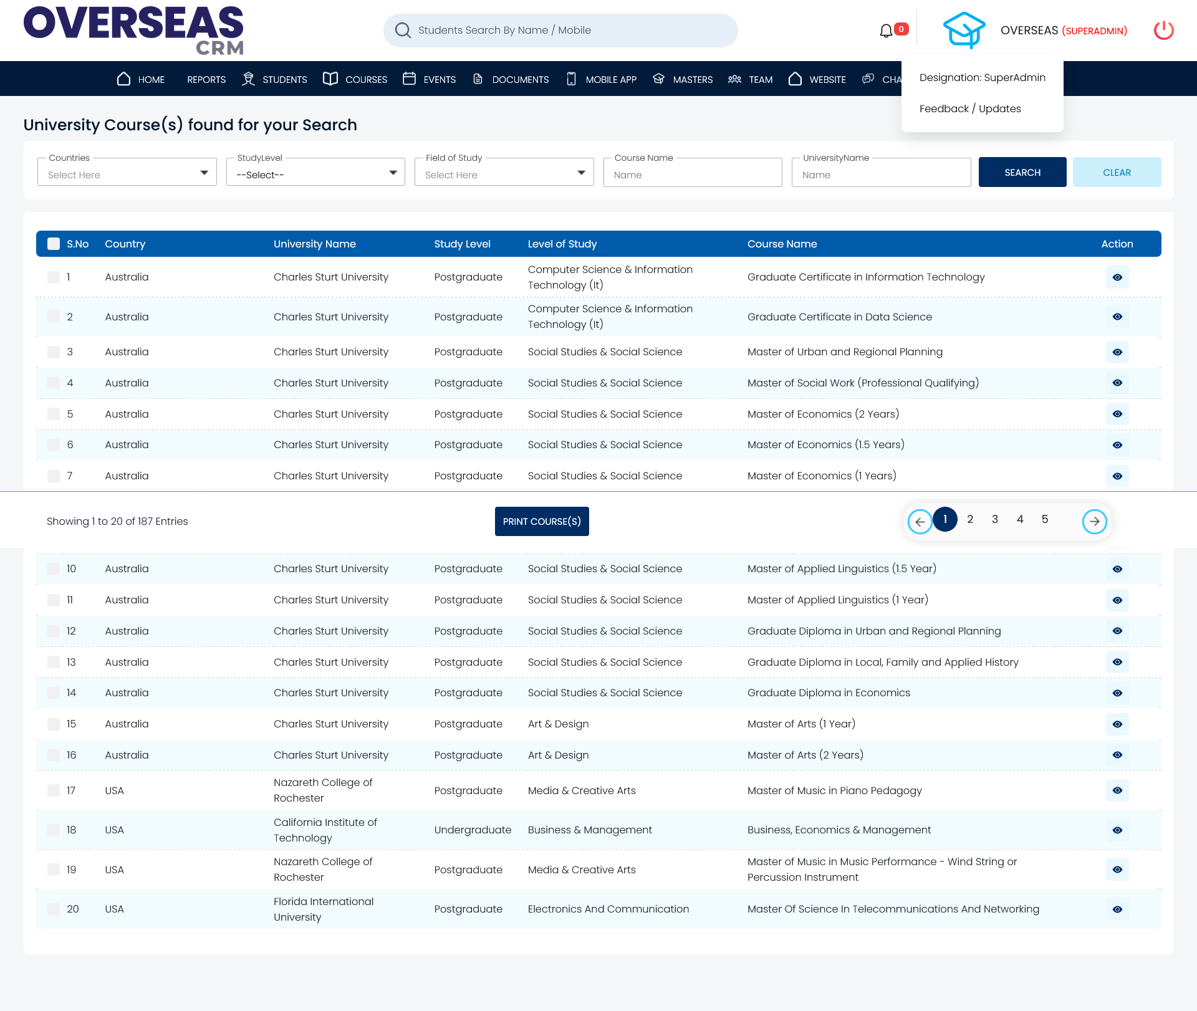The width and height of the screenshot is (1197, 1011).
Task: Tick the checkbox for row 3
Action: 54,352
